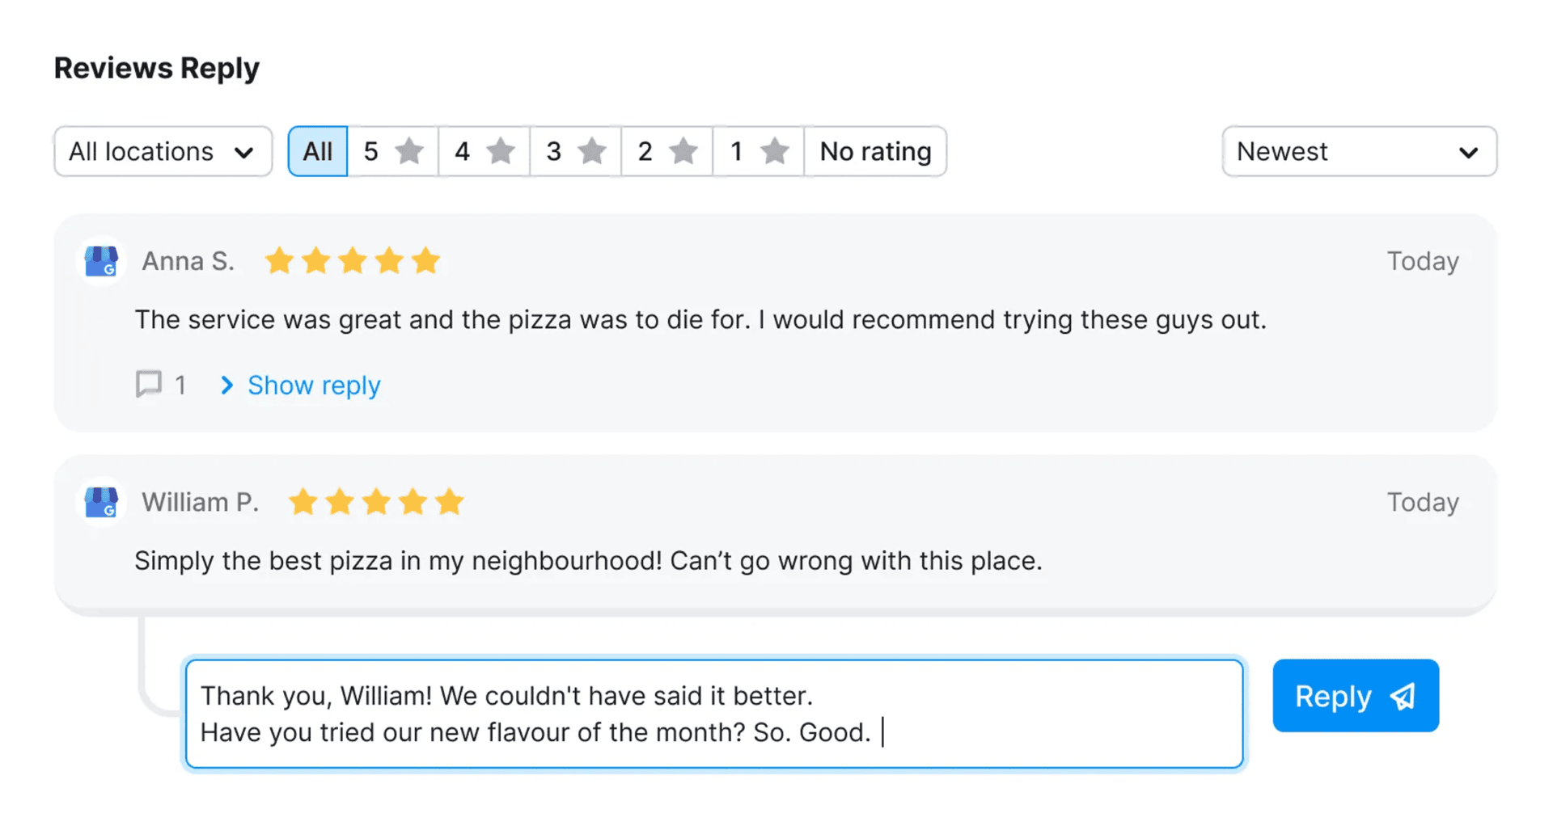Viewport: 1553px width, 826px height.
Task: Filter reviews by 3 stars
Action: pos(575,151)
